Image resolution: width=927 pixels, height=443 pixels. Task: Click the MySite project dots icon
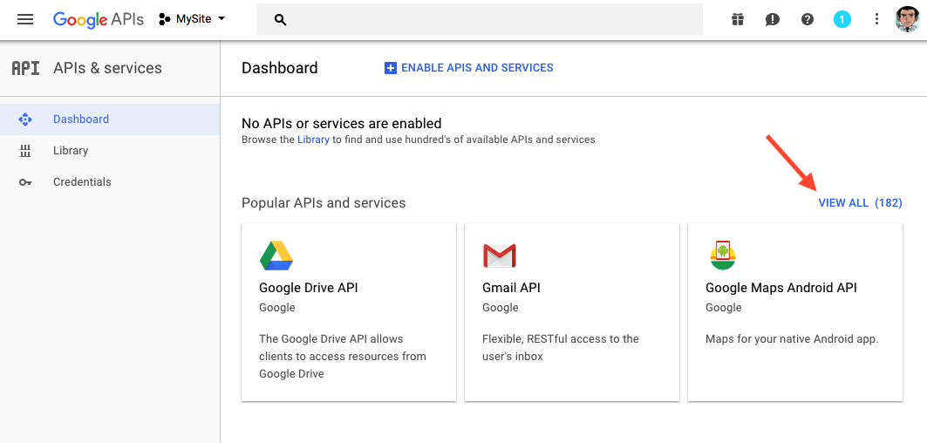coord(164,19)
